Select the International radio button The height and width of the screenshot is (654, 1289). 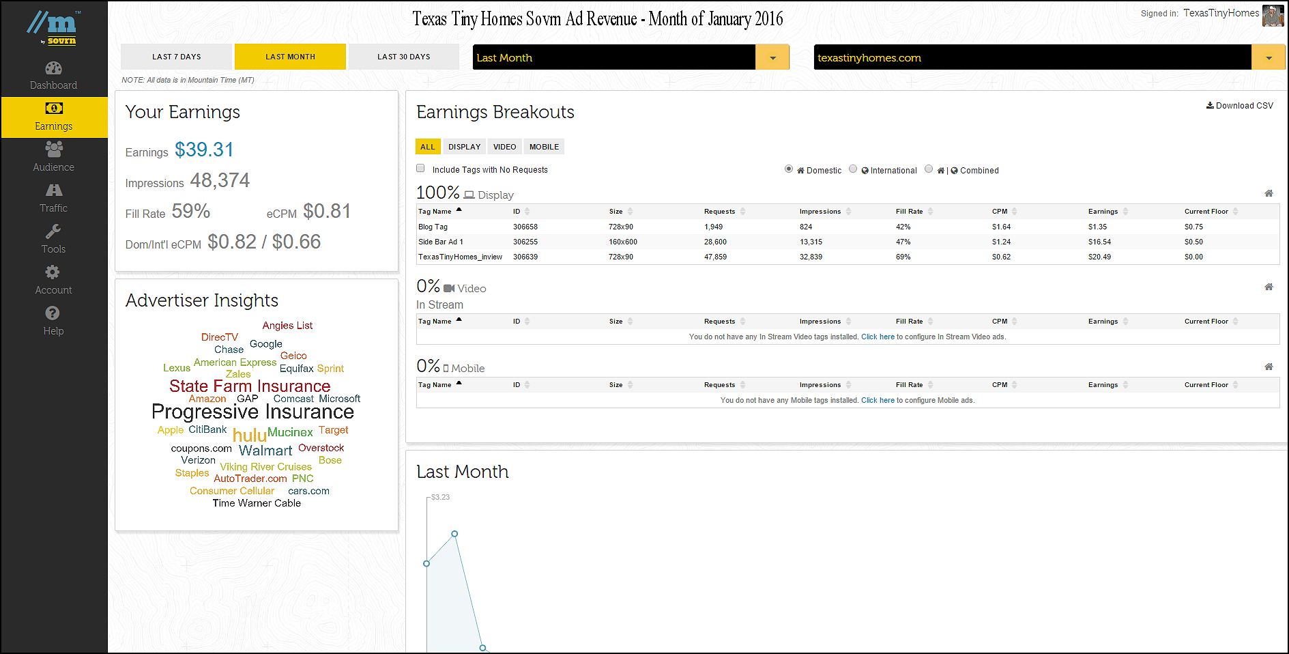point(853,169)
